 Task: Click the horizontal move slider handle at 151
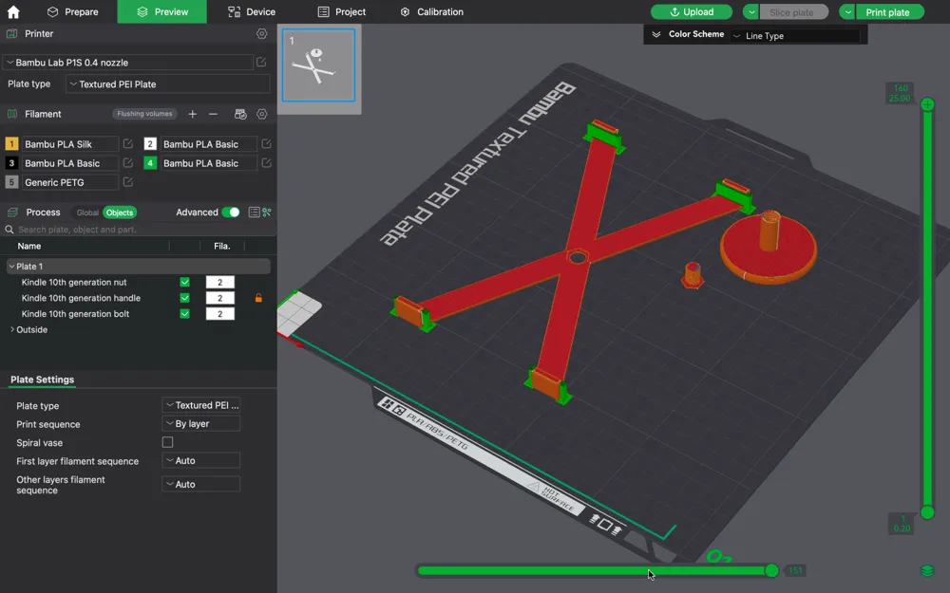coord(771,570)
